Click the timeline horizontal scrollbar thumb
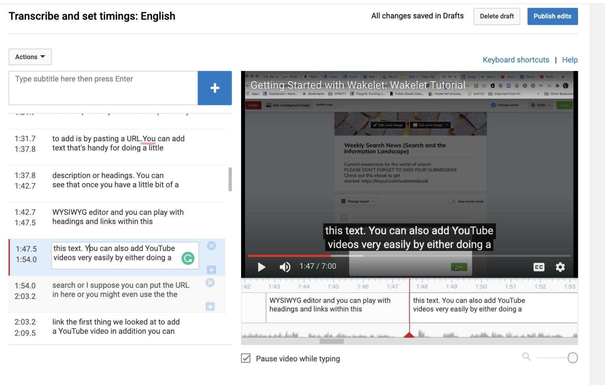The height and width of the screenshot is (385, 605). pyautogui.click(x=332, y=341)
